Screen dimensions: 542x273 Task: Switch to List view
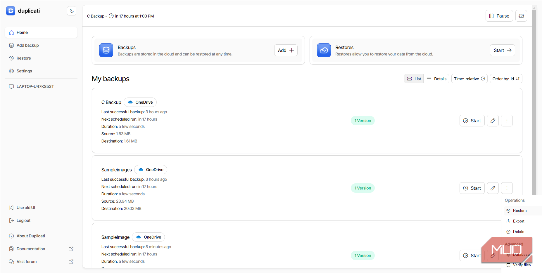point(414,79)
